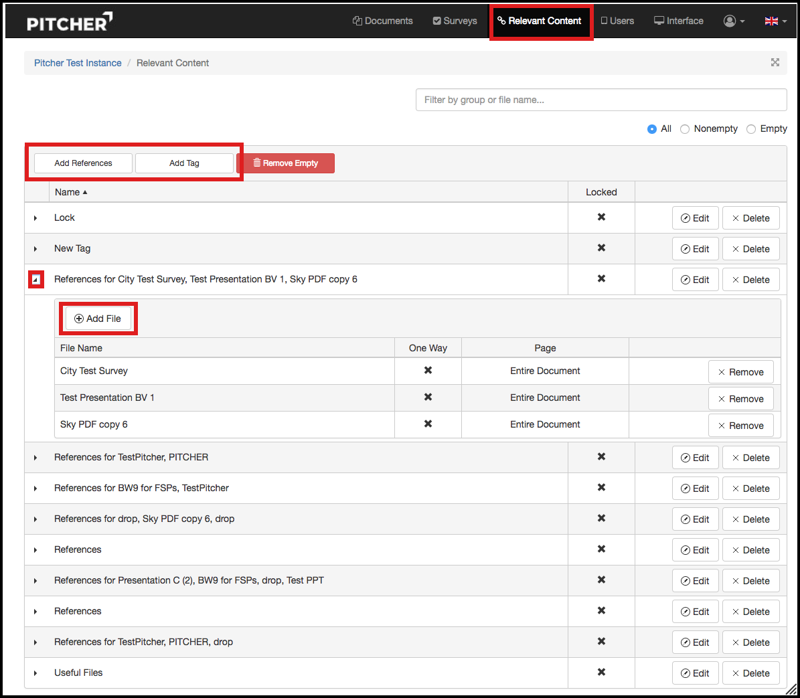
Task: Click the Add References button
Action: (83, 163)
